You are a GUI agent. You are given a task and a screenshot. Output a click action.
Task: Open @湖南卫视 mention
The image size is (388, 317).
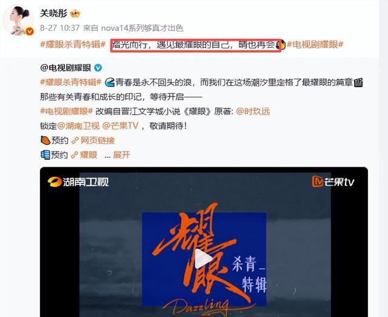(x=78, y=126)
